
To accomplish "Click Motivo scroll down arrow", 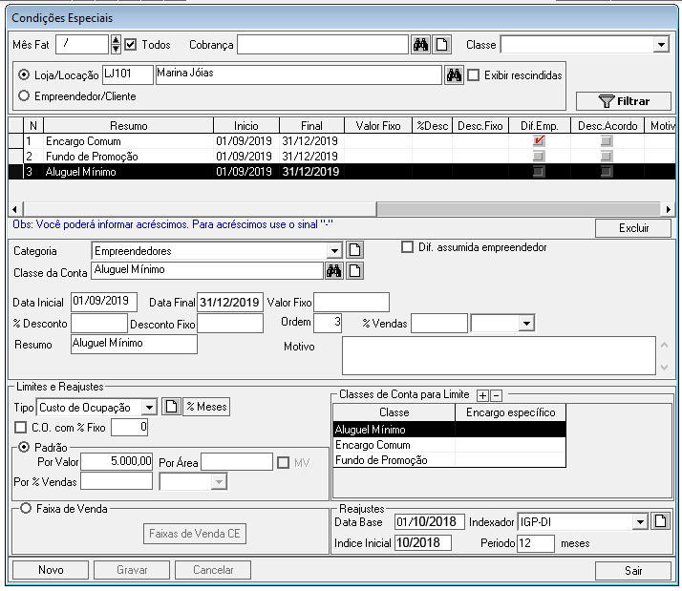I will pyautogui.click(x=665, y=368).
